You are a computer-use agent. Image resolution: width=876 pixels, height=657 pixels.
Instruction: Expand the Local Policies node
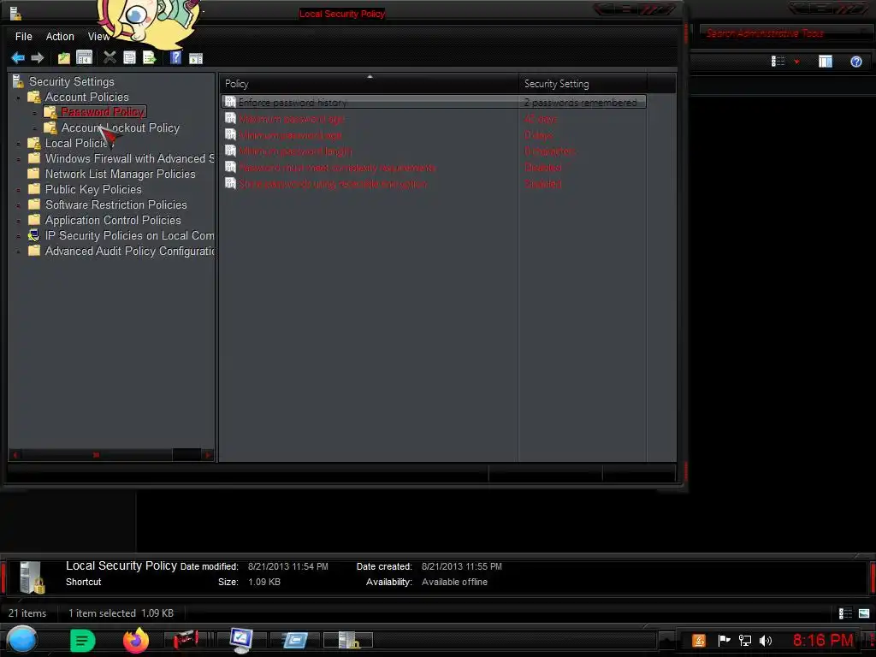[x=19, y=144]
